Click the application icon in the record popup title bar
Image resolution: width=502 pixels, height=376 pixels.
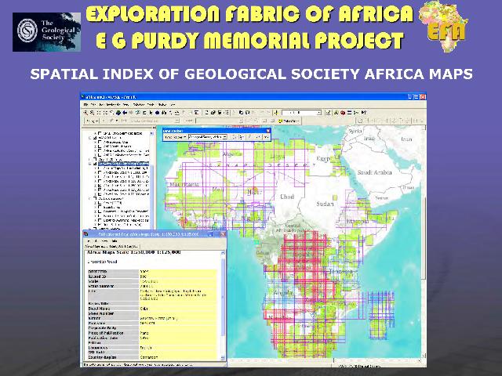[88, 234]
